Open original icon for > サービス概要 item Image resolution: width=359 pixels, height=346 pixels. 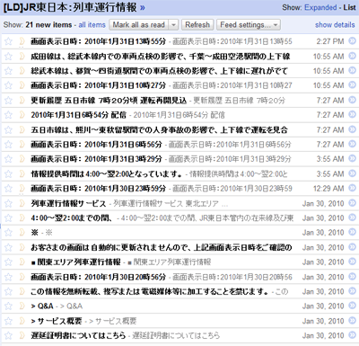click(353, 320)
